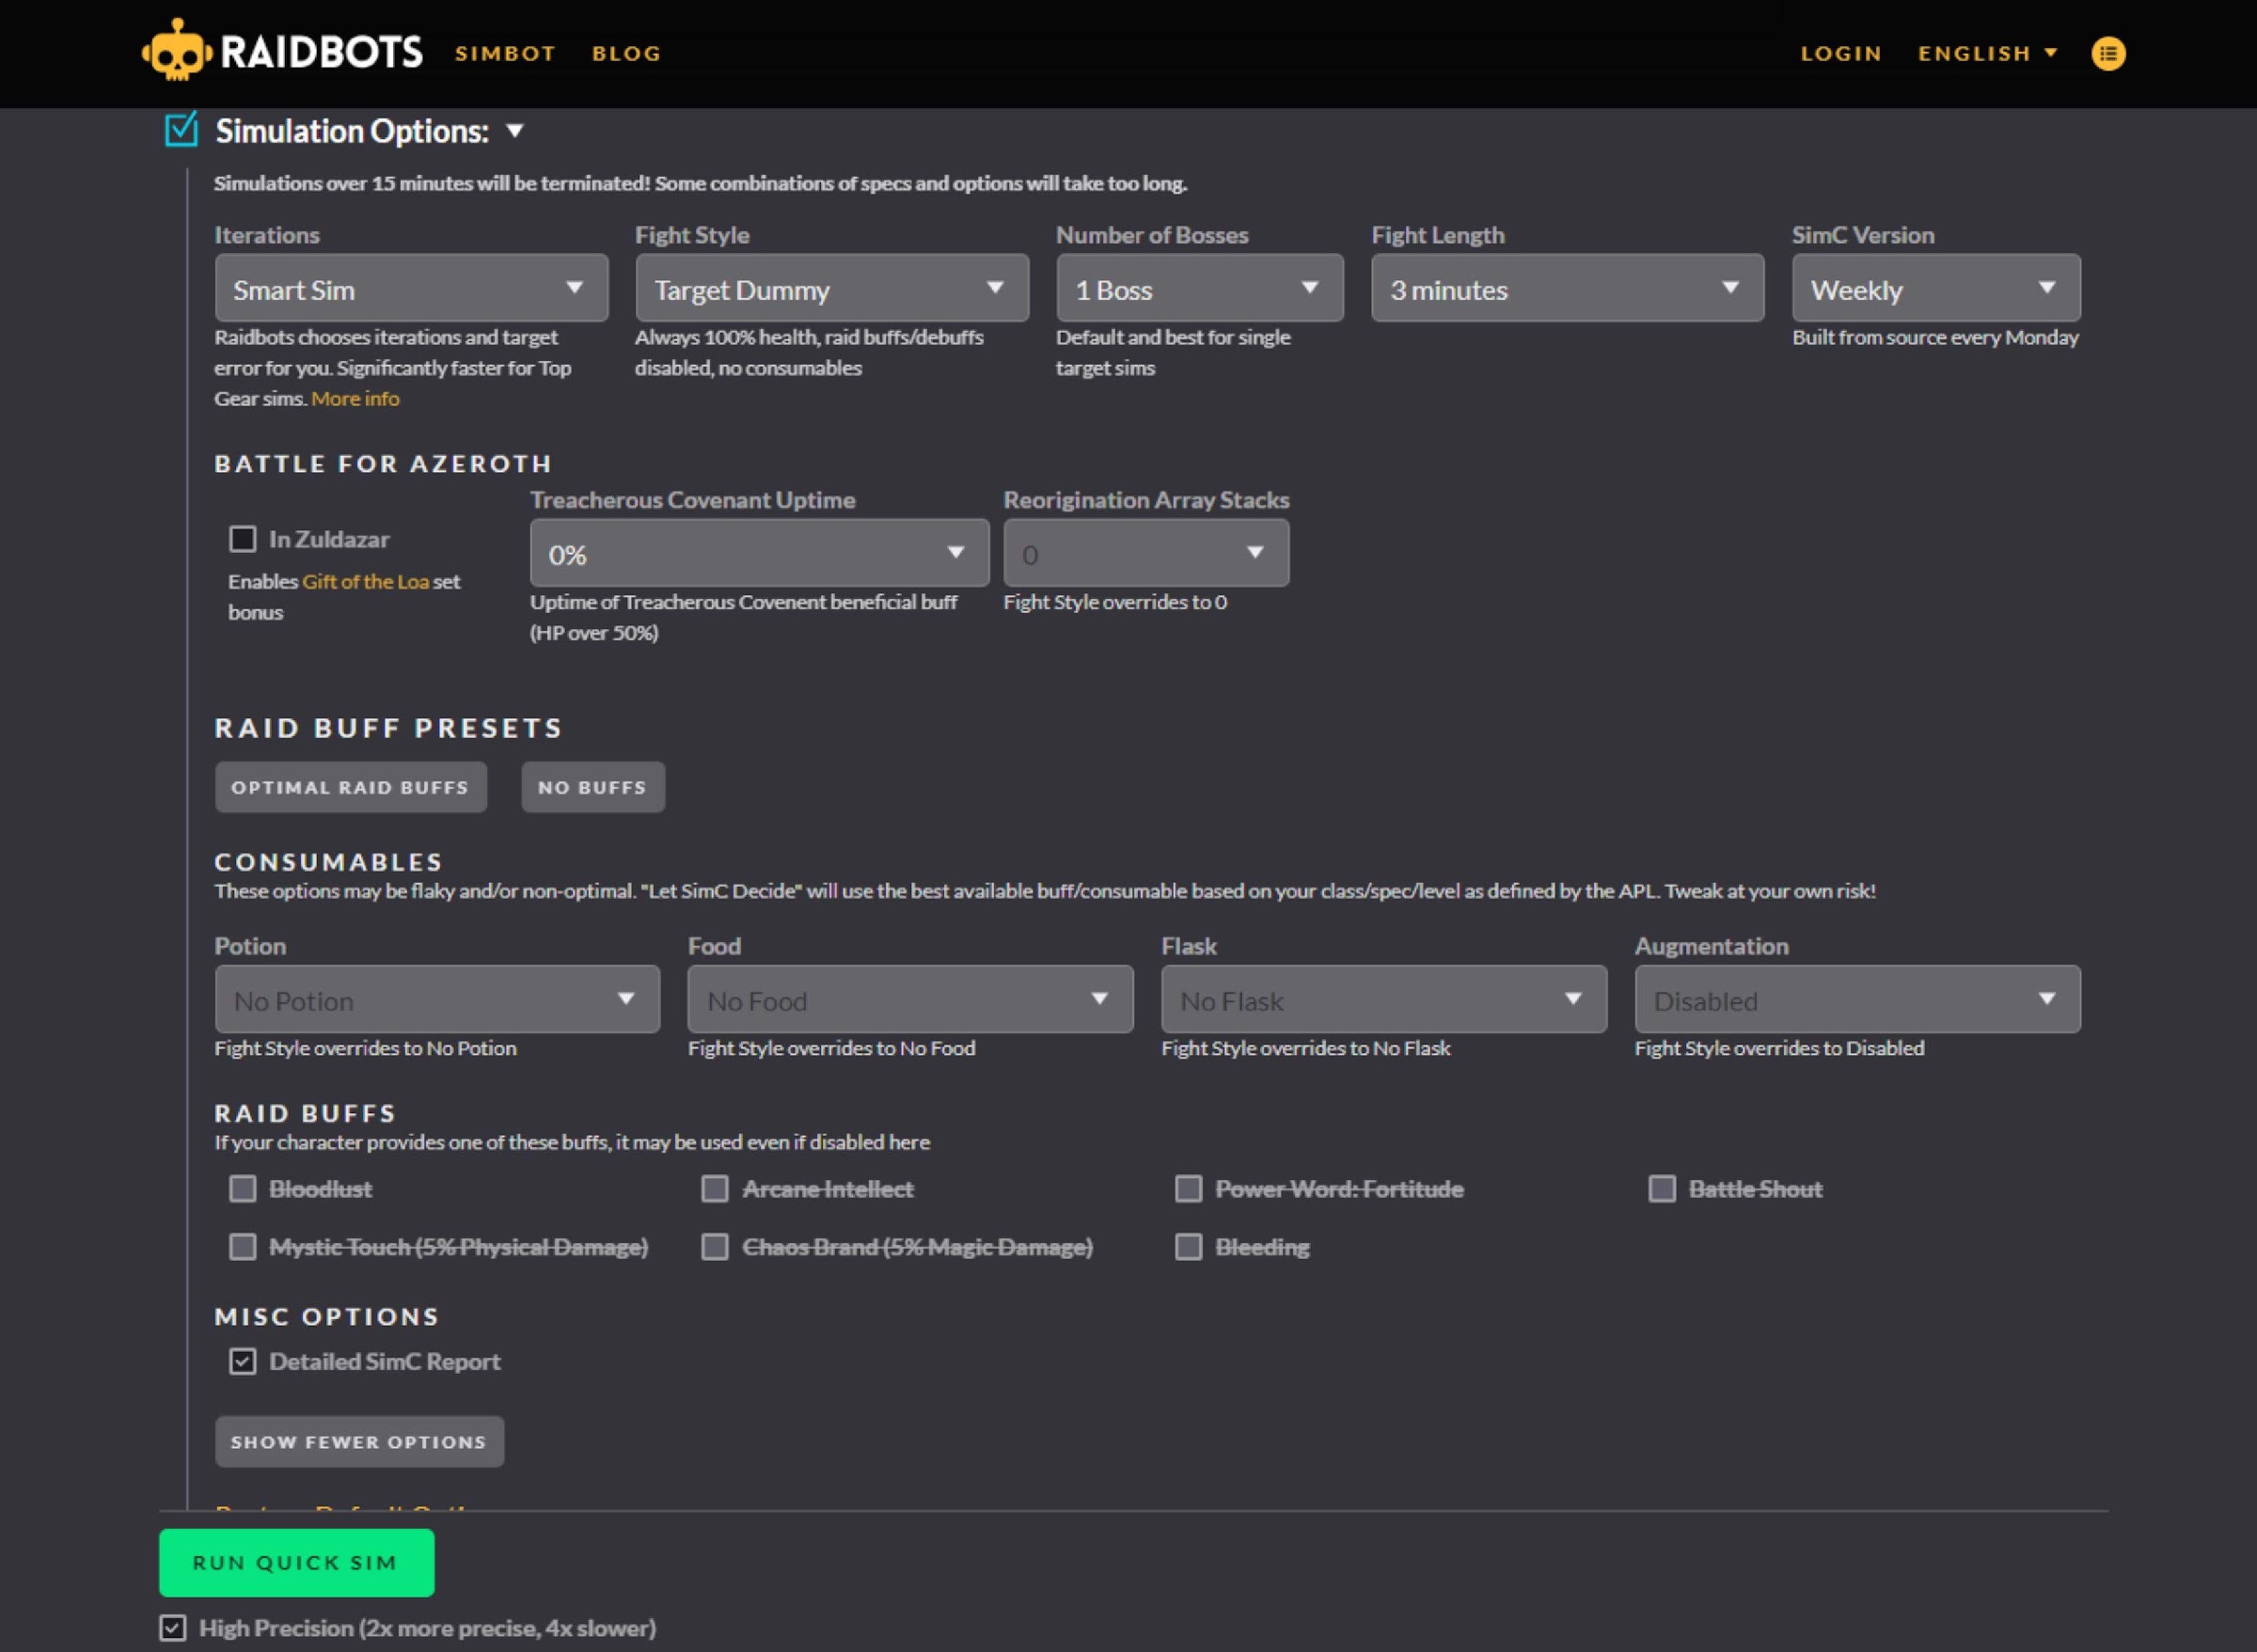Open the yellow round menu icon

click(2108, 53)
